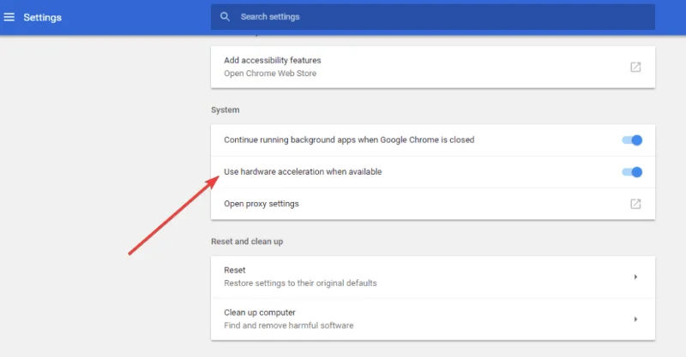The width and height of the screenshot is (686, 357).
Task: Click the Open Chrome Web Store subtitle
Action: tap(270, 74)
